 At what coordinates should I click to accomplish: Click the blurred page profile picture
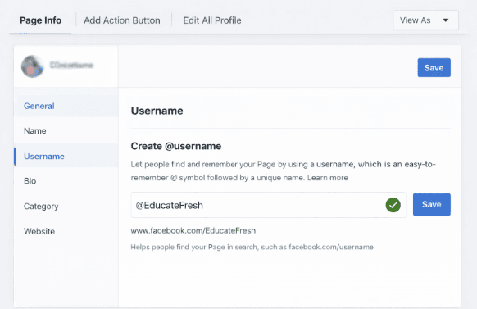point(32,66)
